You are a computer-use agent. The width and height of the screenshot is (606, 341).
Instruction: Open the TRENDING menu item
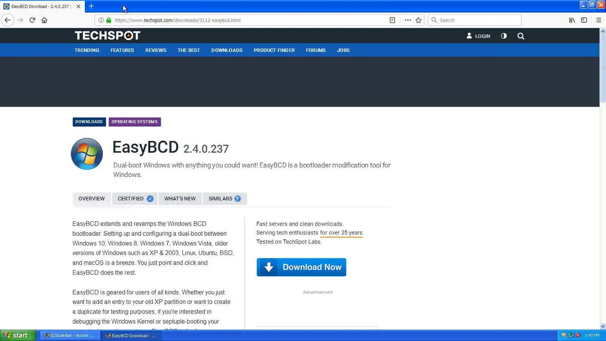pyautogui.click(x=87, y=50)
